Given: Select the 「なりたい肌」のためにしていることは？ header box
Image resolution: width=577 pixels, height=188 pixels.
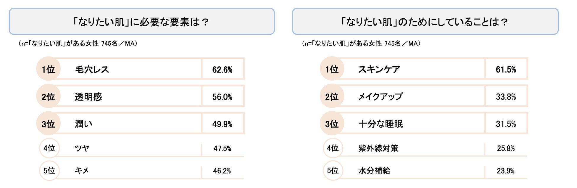Looking at the screenshot, I should 425,22.
